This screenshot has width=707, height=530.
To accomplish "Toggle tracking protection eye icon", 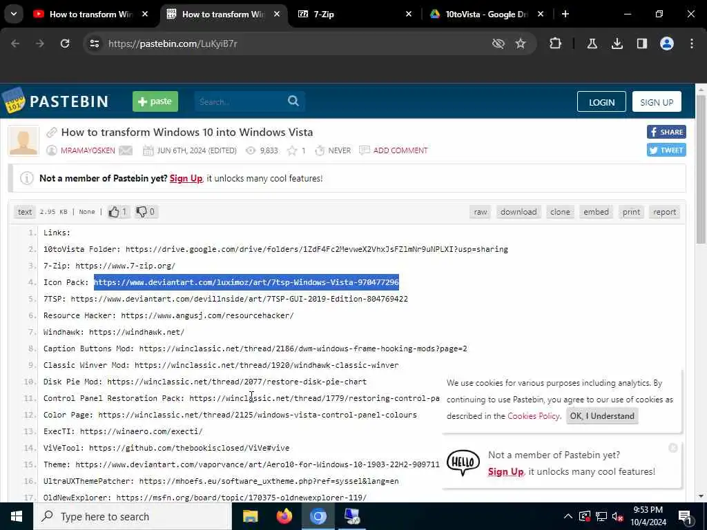I will [x=498, y=43].
